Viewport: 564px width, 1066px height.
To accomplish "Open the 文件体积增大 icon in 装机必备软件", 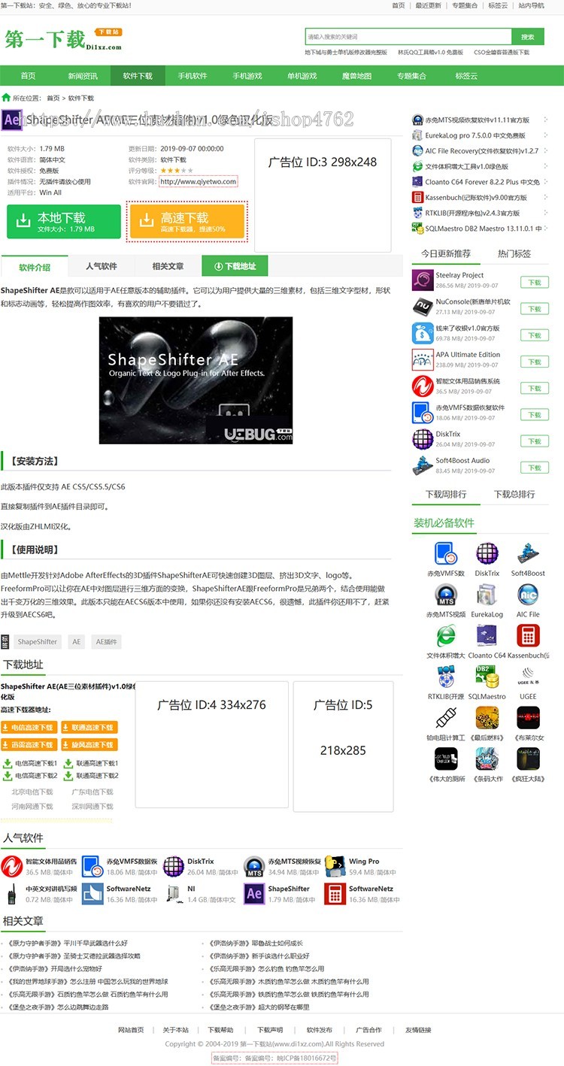I will [x=446, y=636].
